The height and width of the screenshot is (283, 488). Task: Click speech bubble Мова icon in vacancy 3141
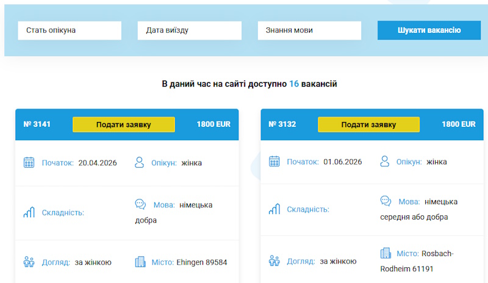click(140, 204)
